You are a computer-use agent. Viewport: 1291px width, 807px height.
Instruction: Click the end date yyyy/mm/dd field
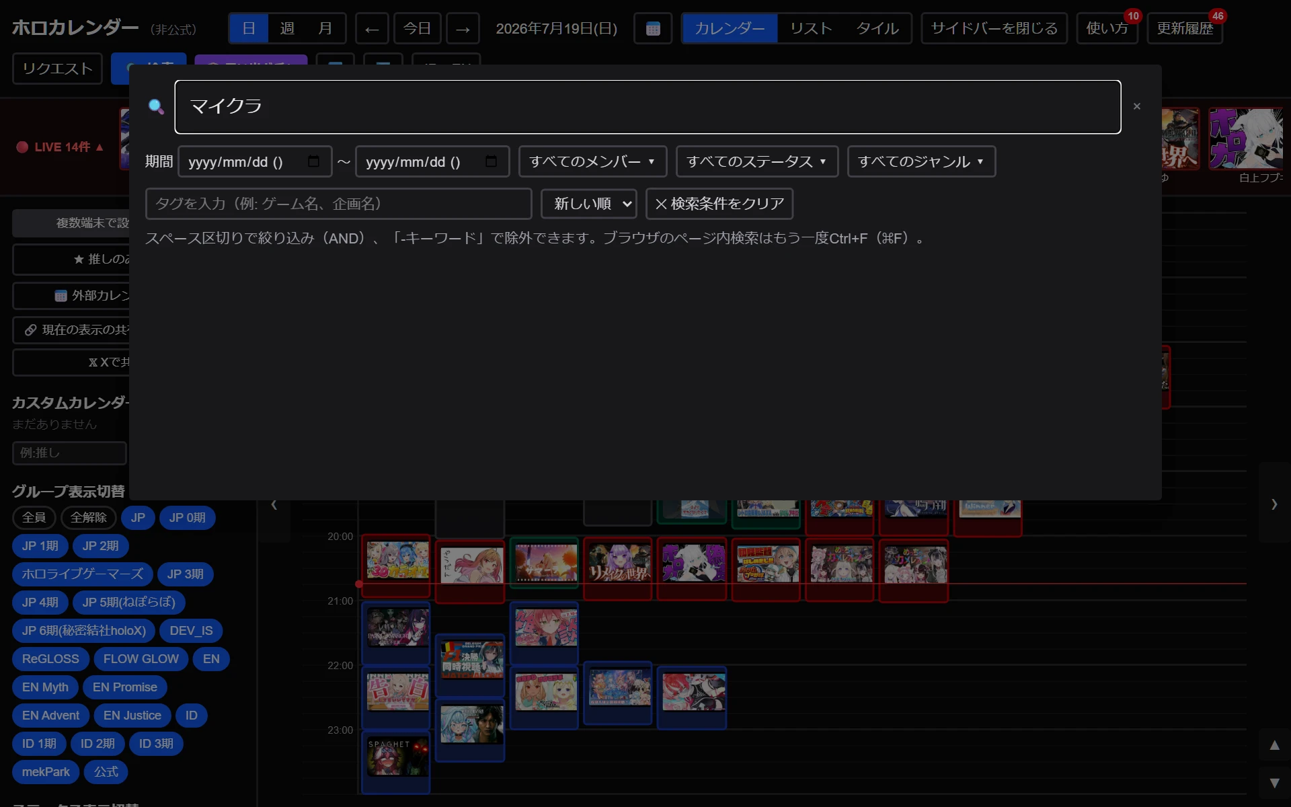432,161
